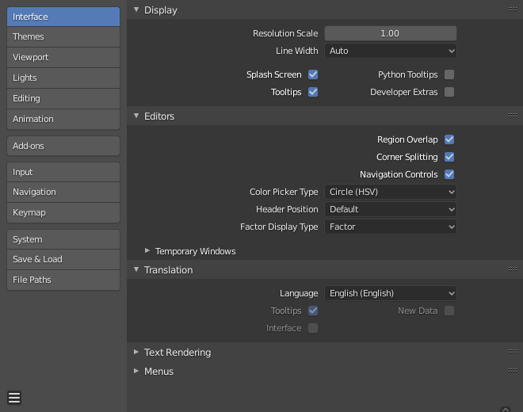Click the Menus panel drag grip
523x412 pixels.
[x=513, y=370]
